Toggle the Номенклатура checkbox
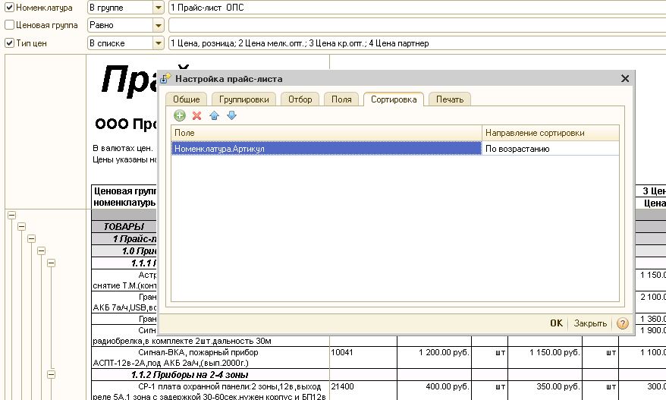Image resolution: width=666 pixels, height=400 pixels. point(9,8)
